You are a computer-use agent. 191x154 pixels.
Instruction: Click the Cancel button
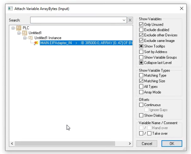click(147, 144)
